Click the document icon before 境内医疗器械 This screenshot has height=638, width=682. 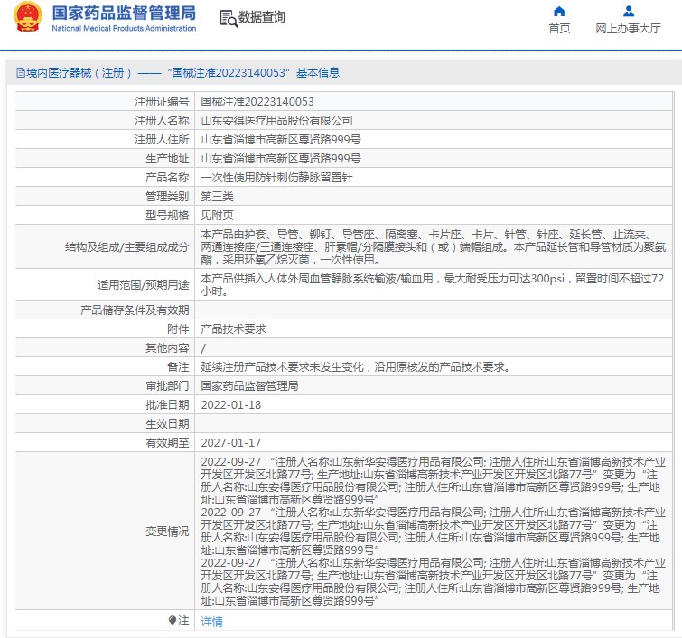[21, 72]
